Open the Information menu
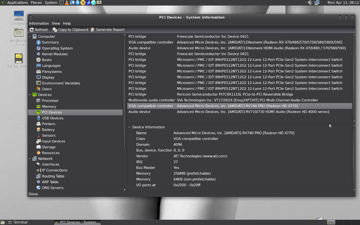Image resolution: width=360 pixels, height=225 pixels. 39,24
